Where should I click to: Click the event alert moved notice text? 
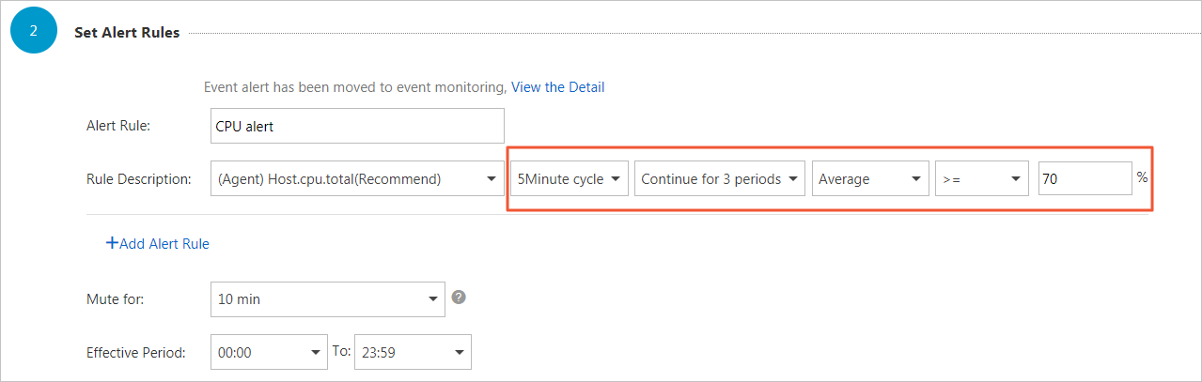pos(355,87)
